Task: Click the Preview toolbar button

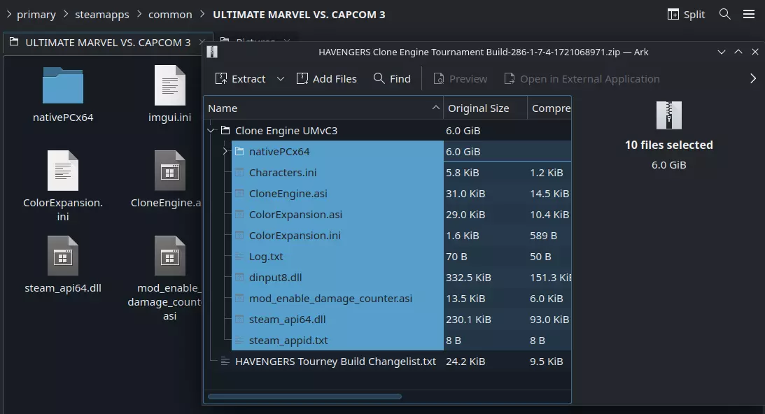Action: [x=460, y=78]
